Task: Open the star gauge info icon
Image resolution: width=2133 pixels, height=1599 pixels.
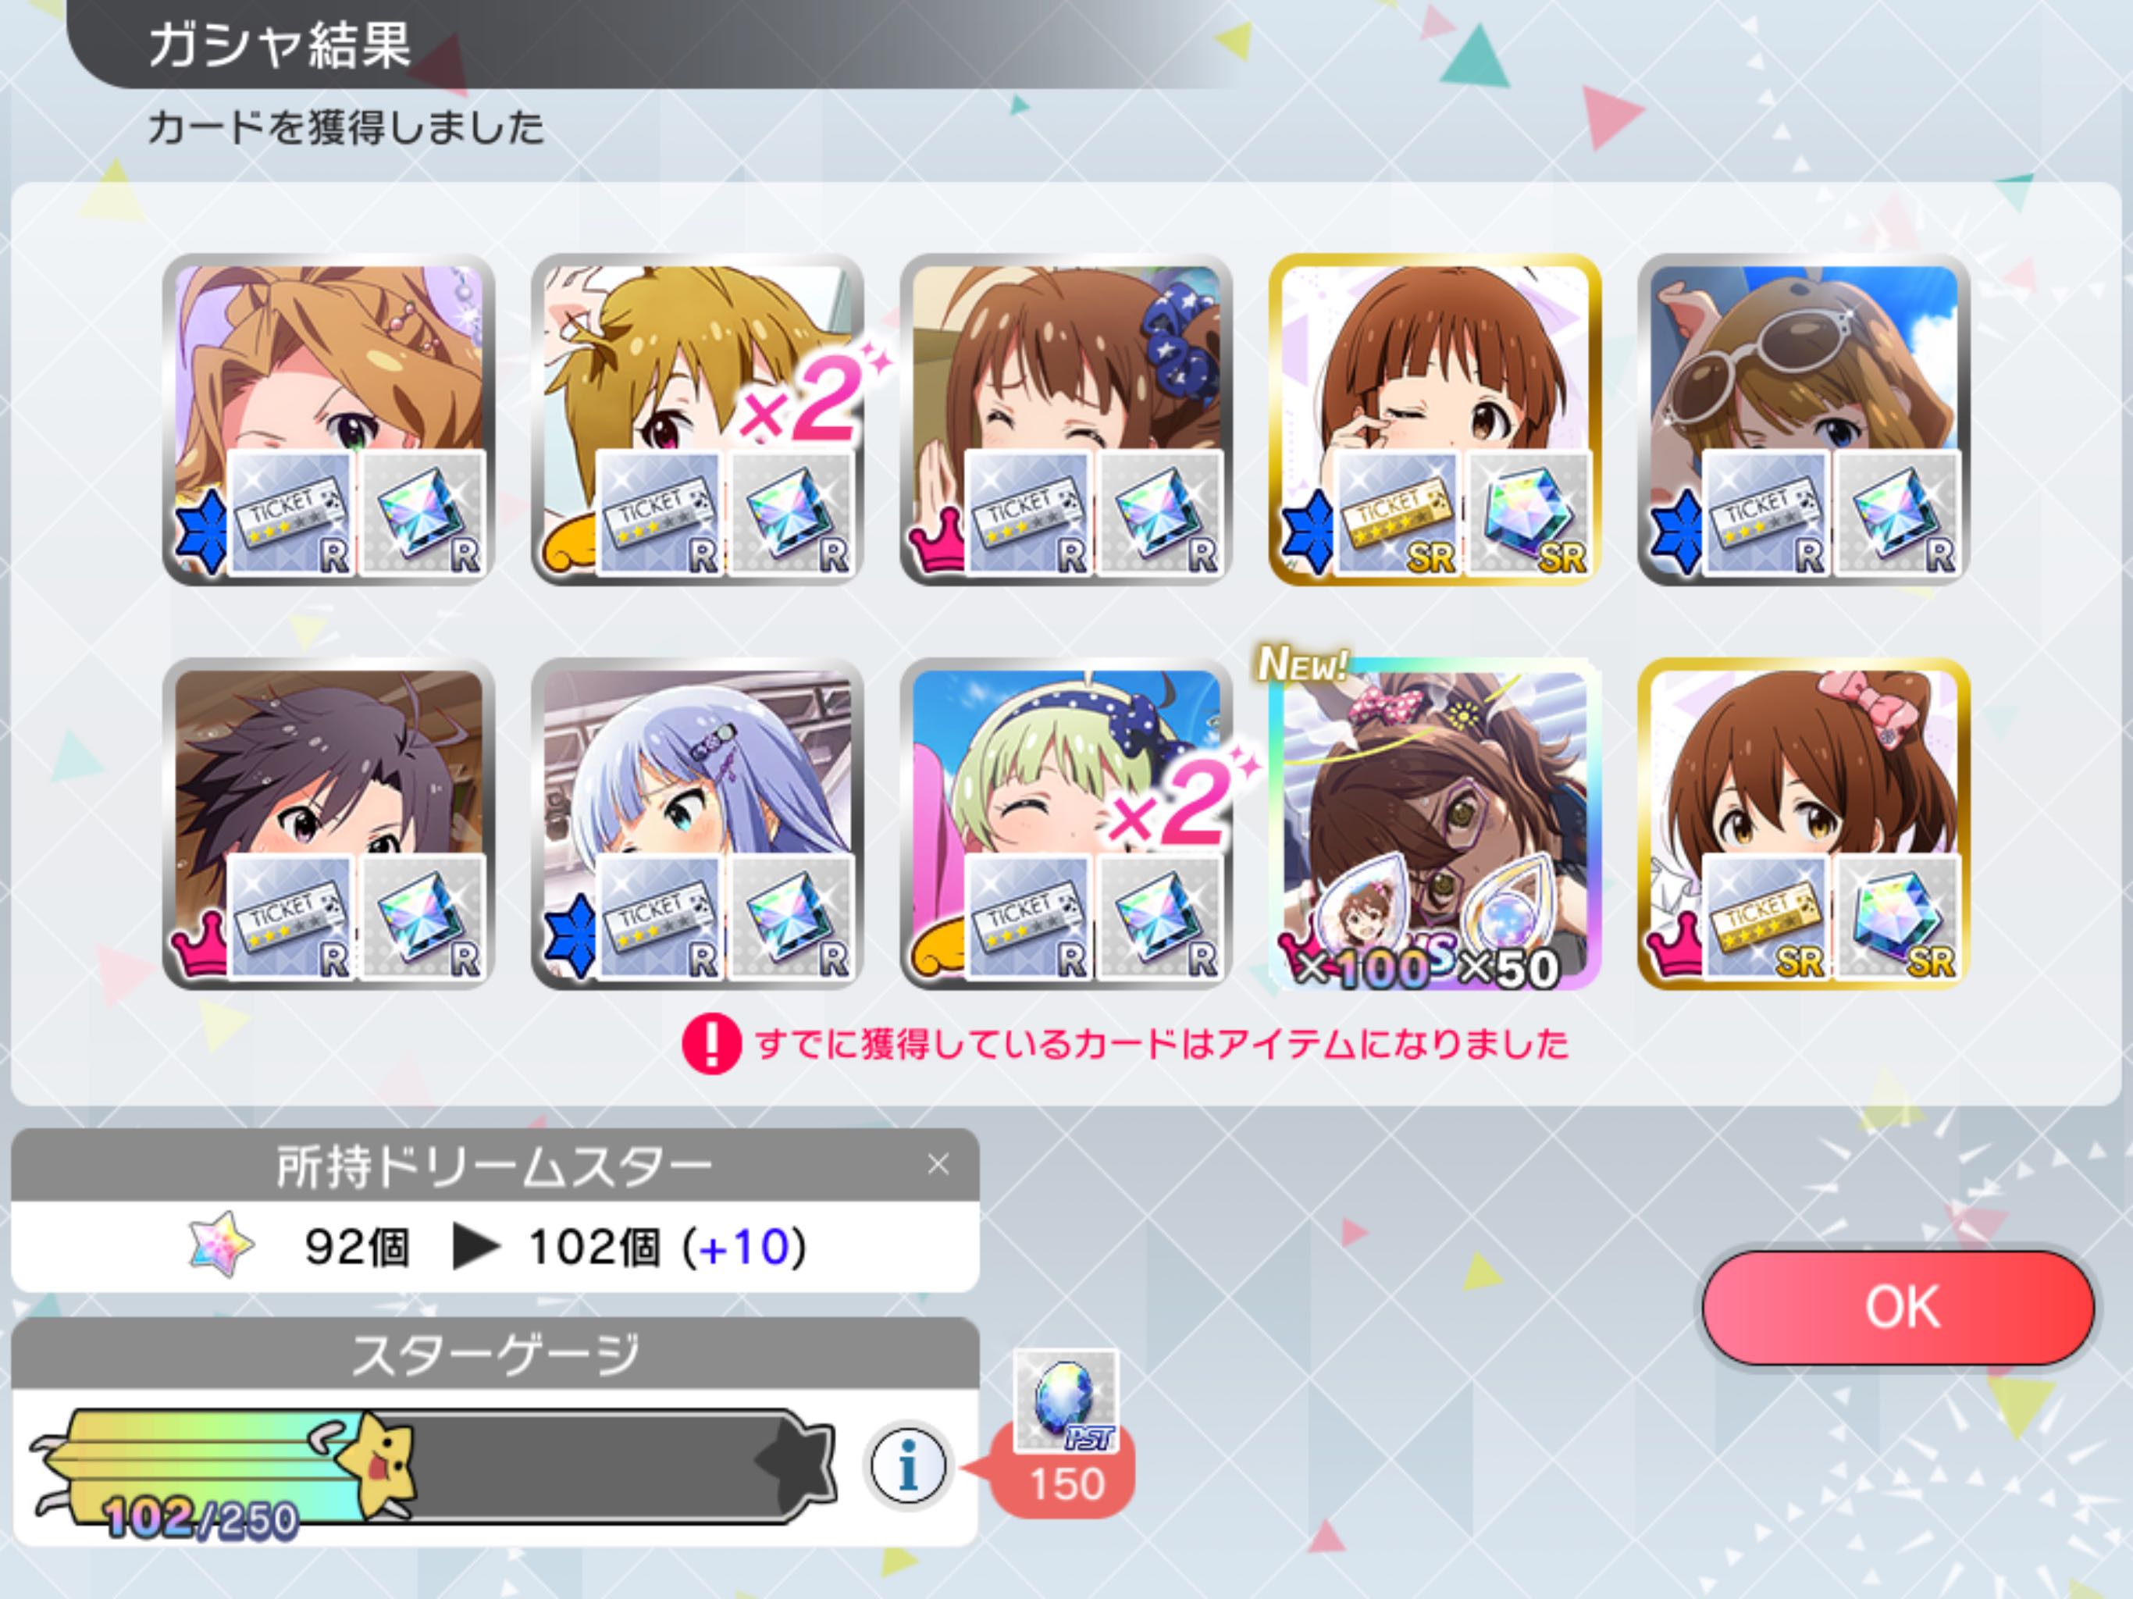Action: point(907,1466)
